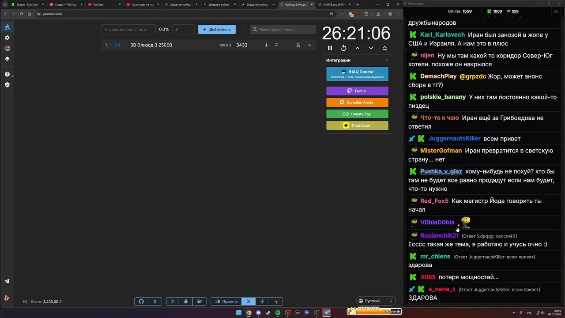
Task: Switch to the YouTube browser tab
Action: point(104,4)
